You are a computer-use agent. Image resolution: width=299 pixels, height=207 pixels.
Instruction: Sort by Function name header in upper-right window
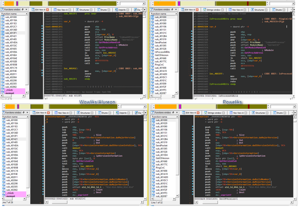tap(162, 14)
